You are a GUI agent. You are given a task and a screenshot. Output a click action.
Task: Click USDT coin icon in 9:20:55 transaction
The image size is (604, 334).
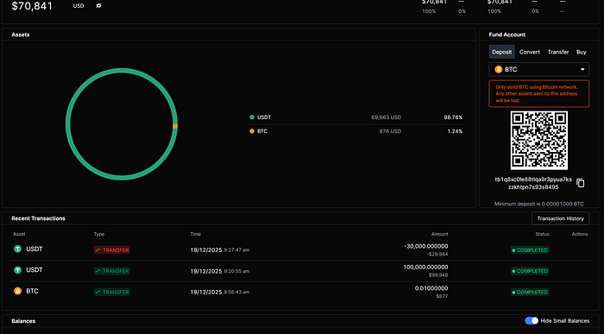(18, 270)
